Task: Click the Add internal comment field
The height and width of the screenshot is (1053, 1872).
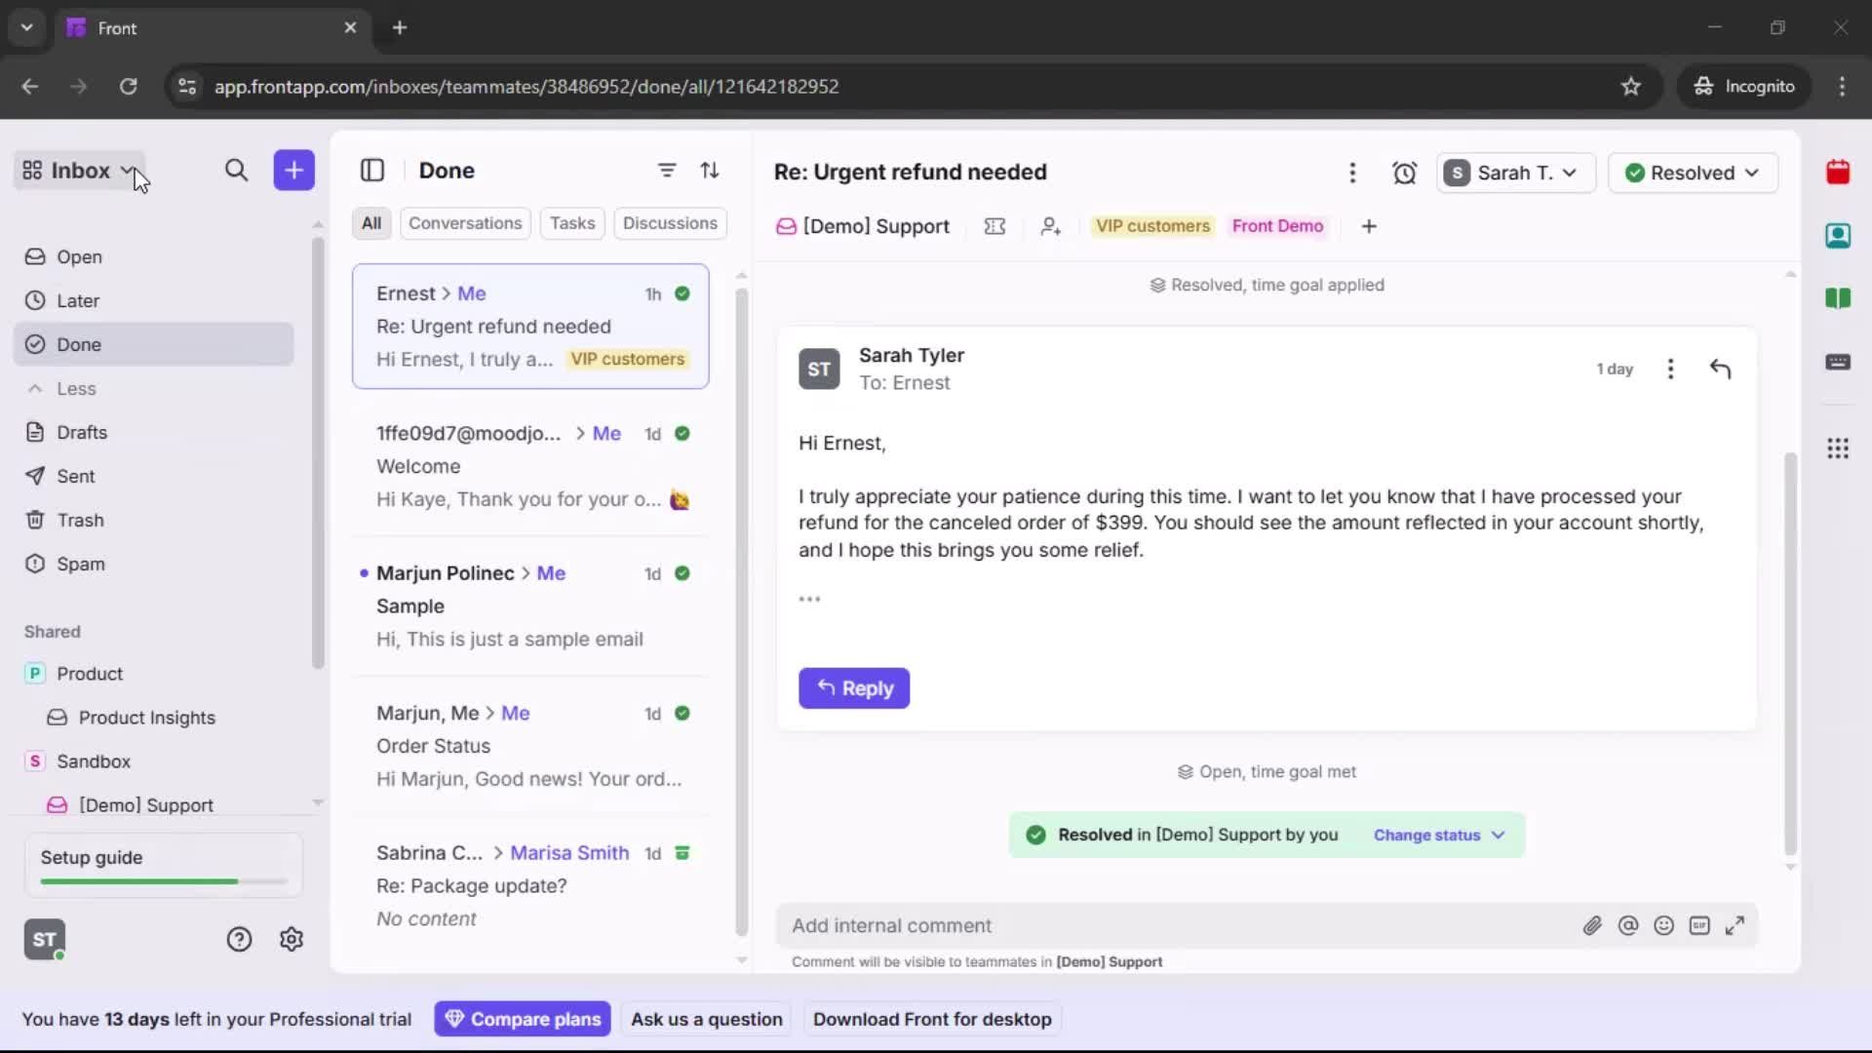Action: tap(1072, 925)
